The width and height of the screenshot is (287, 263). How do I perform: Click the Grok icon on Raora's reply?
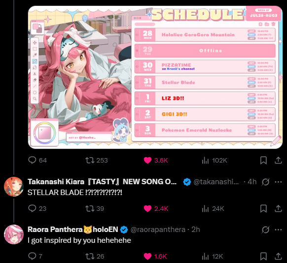[x=265, y=230]
